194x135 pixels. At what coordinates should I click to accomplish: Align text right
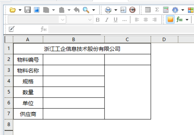[155, 20]
